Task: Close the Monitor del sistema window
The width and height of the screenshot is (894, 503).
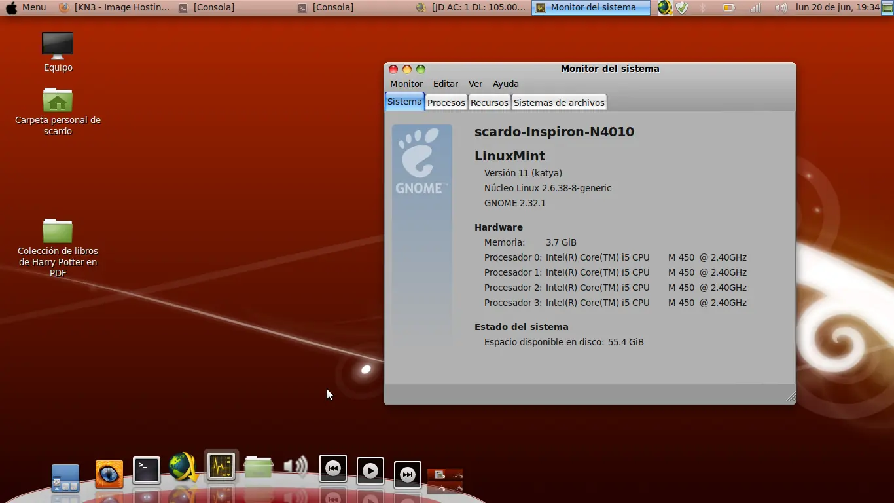Action: click(x=393, y=69)
